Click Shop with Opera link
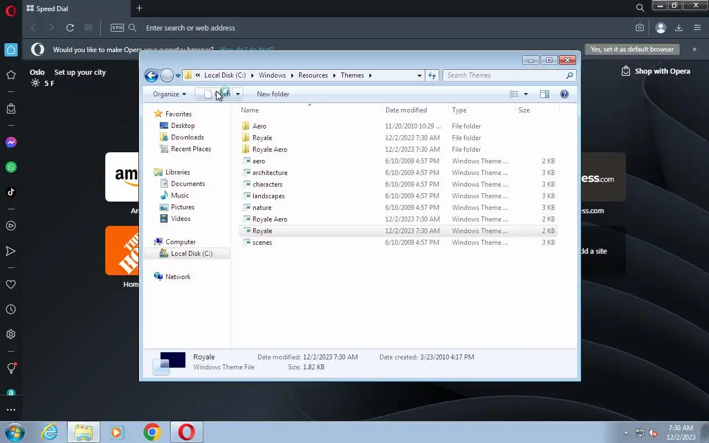Viewport: 709px width, 443px height. 656,71
